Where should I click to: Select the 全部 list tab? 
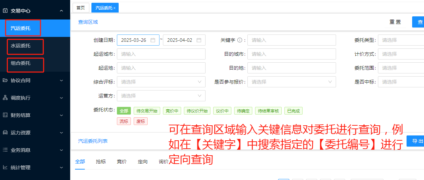80,162
